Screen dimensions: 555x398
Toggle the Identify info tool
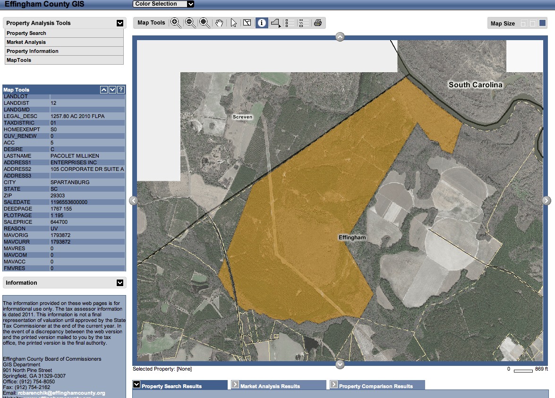262,23
